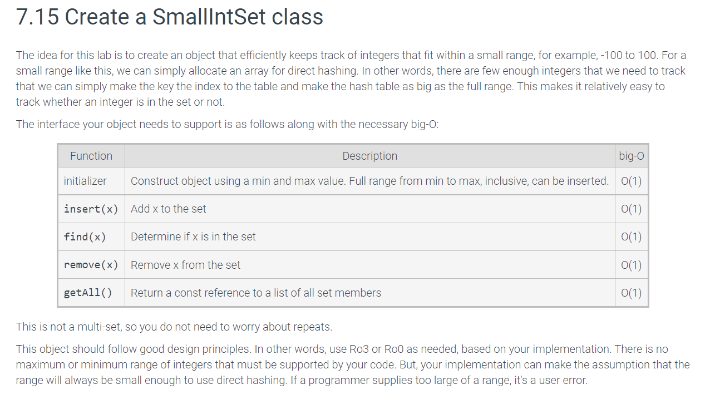Click 'Remove x from the set' description
This screenshot has width=710, height=394.
(x=185, y=265)
